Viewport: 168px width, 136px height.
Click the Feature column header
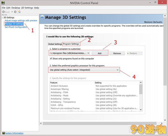[x=54, y=83]
